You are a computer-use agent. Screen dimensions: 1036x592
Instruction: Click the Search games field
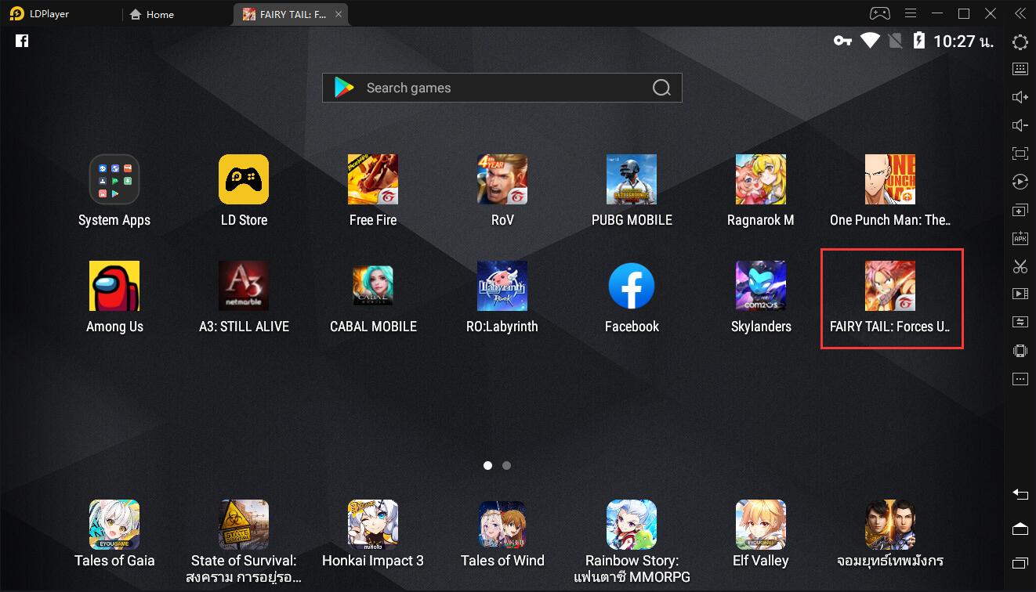(502, 88)
